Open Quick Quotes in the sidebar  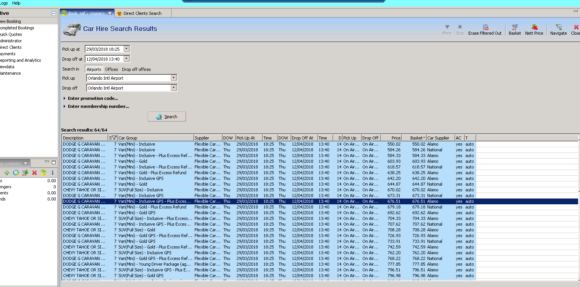click(x=11, y=34)
